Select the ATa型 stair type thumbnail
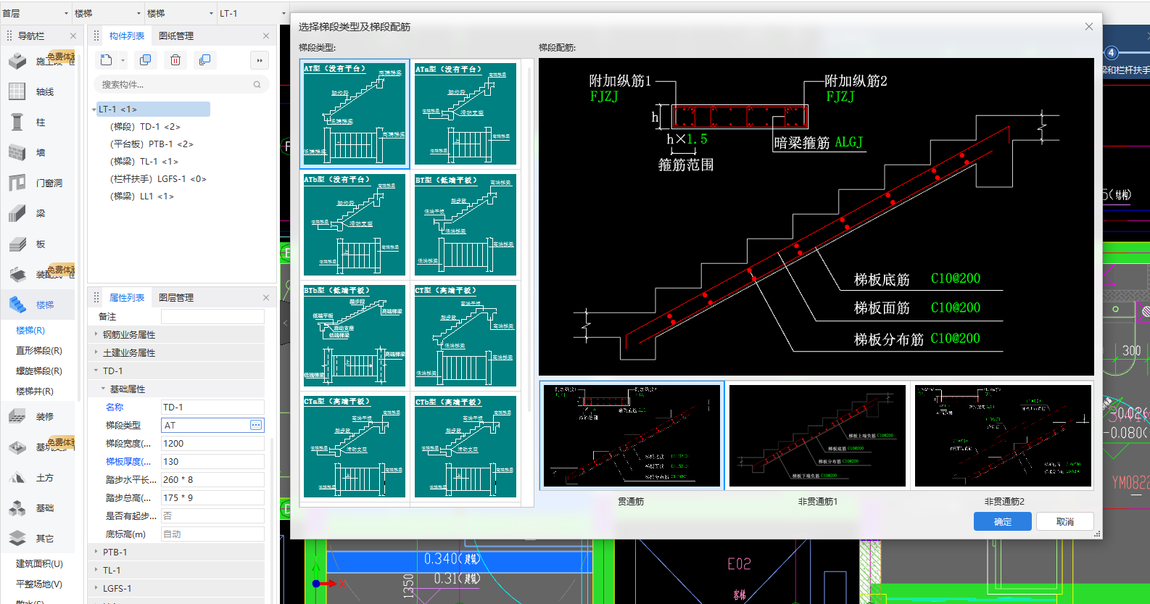 tap(466, 115)
